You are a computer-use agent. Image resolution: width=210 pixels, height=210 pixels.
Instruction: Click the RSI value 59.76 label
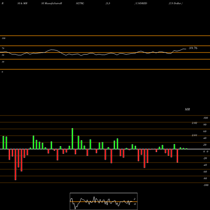(193, 48)
